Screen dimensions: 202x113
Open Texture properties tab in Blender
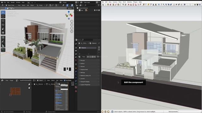point(76,91)
